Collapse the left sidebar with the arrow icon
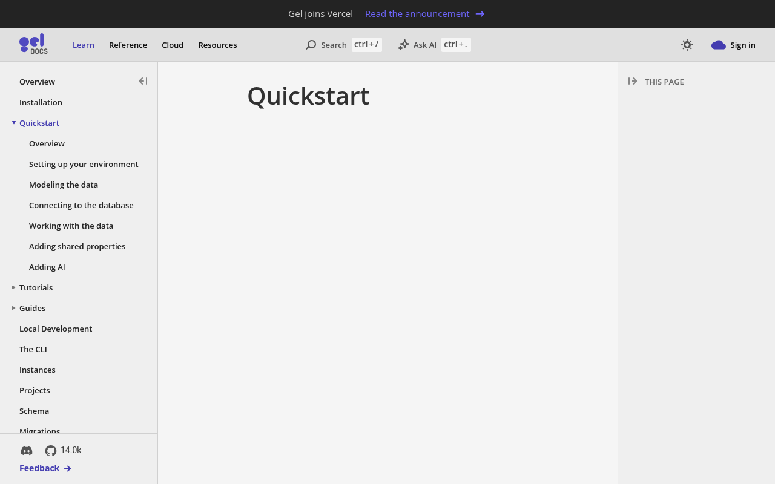The height and width of the screenshot is (484, 775). [143, 81]
